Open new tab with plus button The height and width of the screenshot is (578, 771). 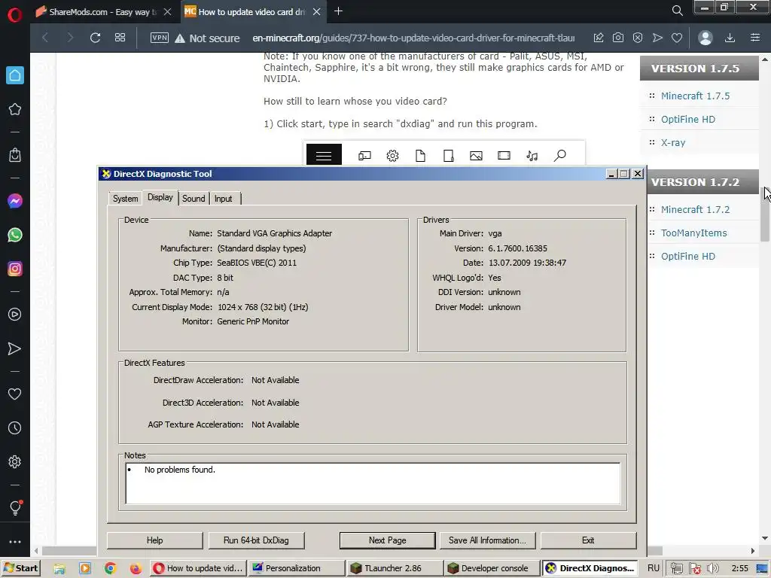338,11
